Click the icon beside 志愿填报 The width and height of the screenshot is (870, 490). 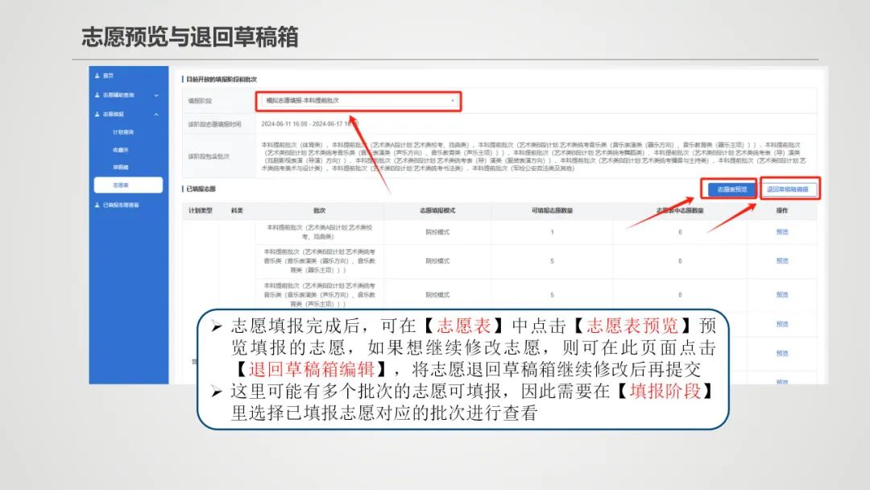[98, 113]
